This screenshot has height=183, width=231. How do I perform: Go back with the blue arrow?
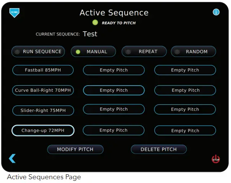pyautogui.click(x=12, y=158)
